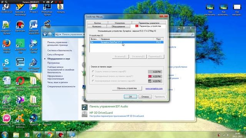The height and width of the screenshot is (138, 246).
Task: Open the 'Как включить' video file icon
Action: [x=224, y=10]
